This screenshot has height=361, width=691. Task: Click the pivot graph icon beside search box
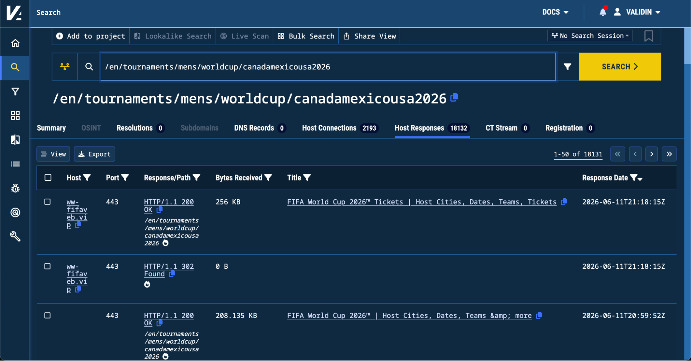pyautogui.click(x=65, y=67)
